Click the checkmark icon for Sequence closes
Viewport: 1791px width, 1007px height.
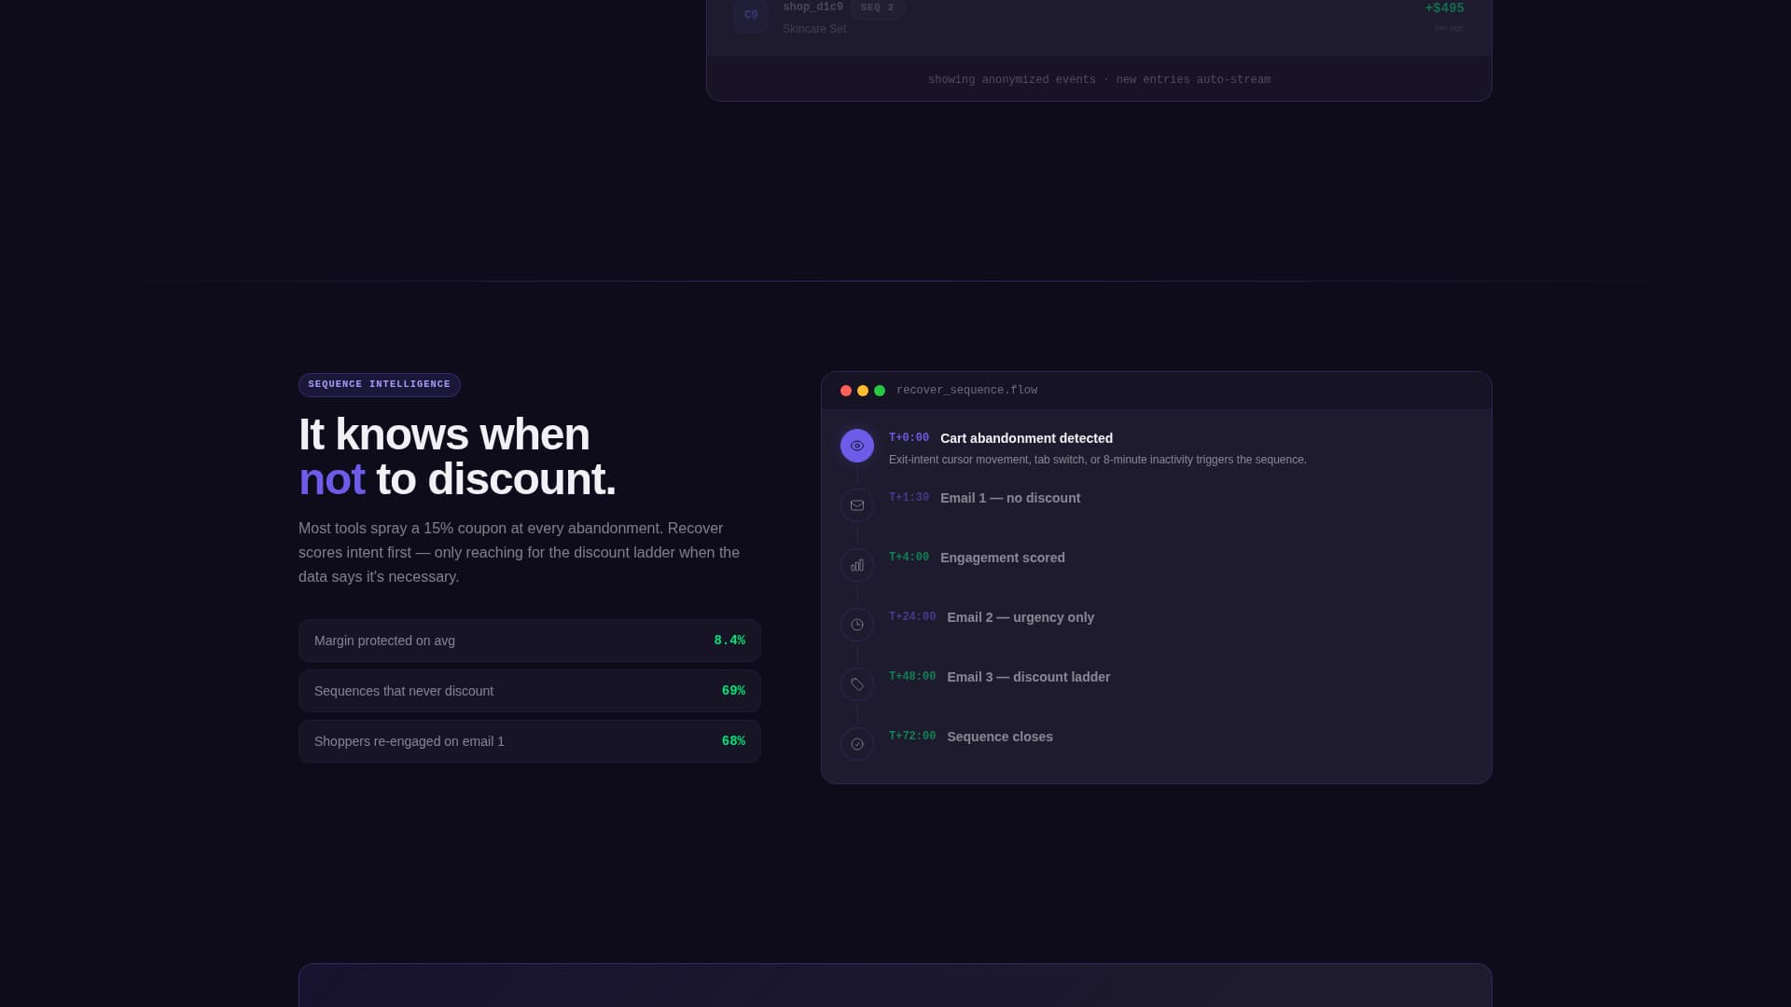point(856,744)
